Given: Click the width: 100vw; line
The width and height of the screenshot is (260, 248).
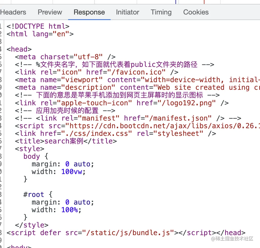Looking at the screenshot, I should (x=59, y=171).
